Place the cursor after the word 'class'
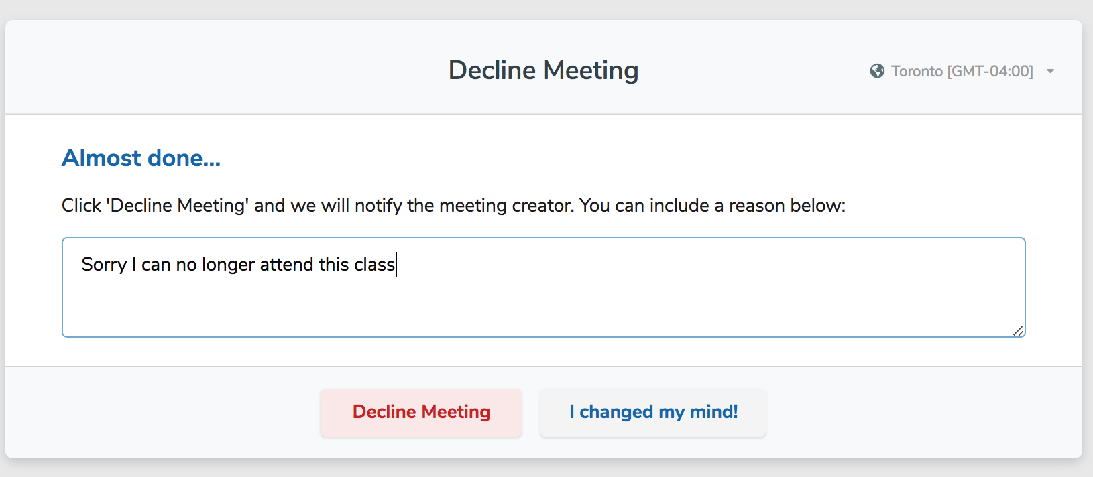Viewport: 1093px width, 477px height. (396, 265)
